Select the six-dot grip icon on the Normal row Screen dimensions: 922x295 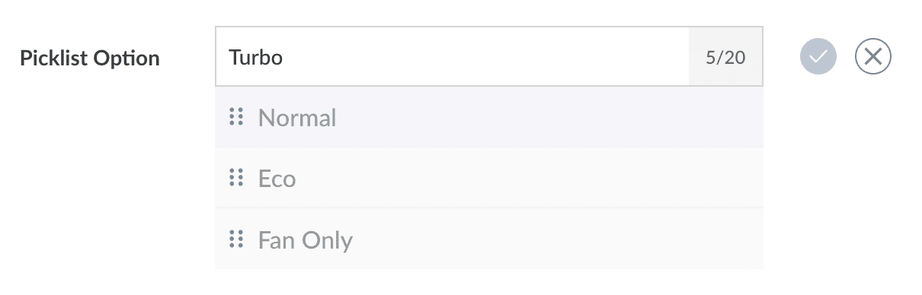(x=236, y=117)
